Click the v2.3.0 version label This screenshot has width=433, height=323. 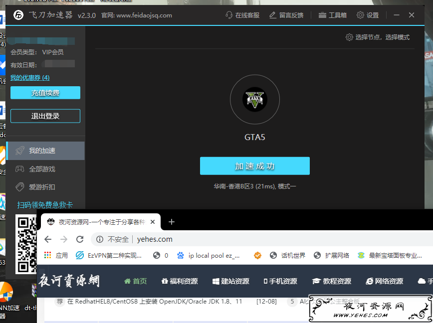87,15
